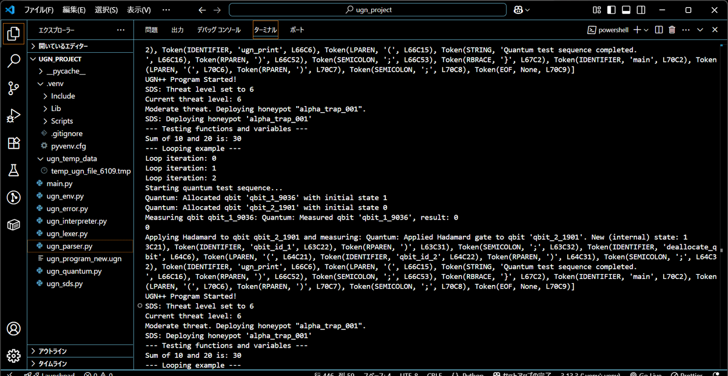Screen dimensions: 728x376
Task: Open the Copilot dropdown chevron
Action: pyautogui.click(x=527, y=10)
